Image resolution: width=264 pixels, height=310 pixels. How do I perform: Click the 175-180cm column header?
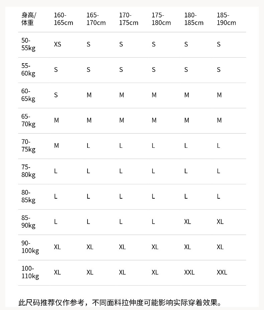161,19
